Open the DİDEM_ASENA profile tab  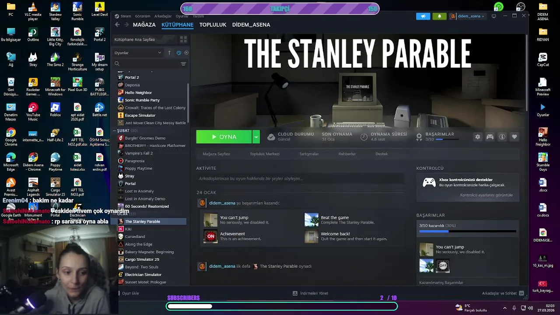pyautogui.click(x=251, y=24)
